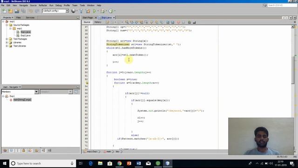Toggle Fully Qualified Names in Navigator
The height and width of the screenshot is (168, 298).
[36, 150]
